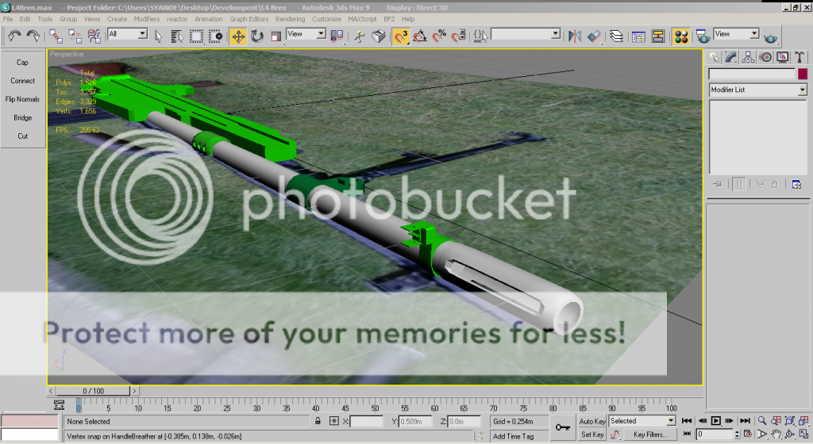Toggle the selection lock padlock
The width and height of the screenshot is (813, 444).
318,421
